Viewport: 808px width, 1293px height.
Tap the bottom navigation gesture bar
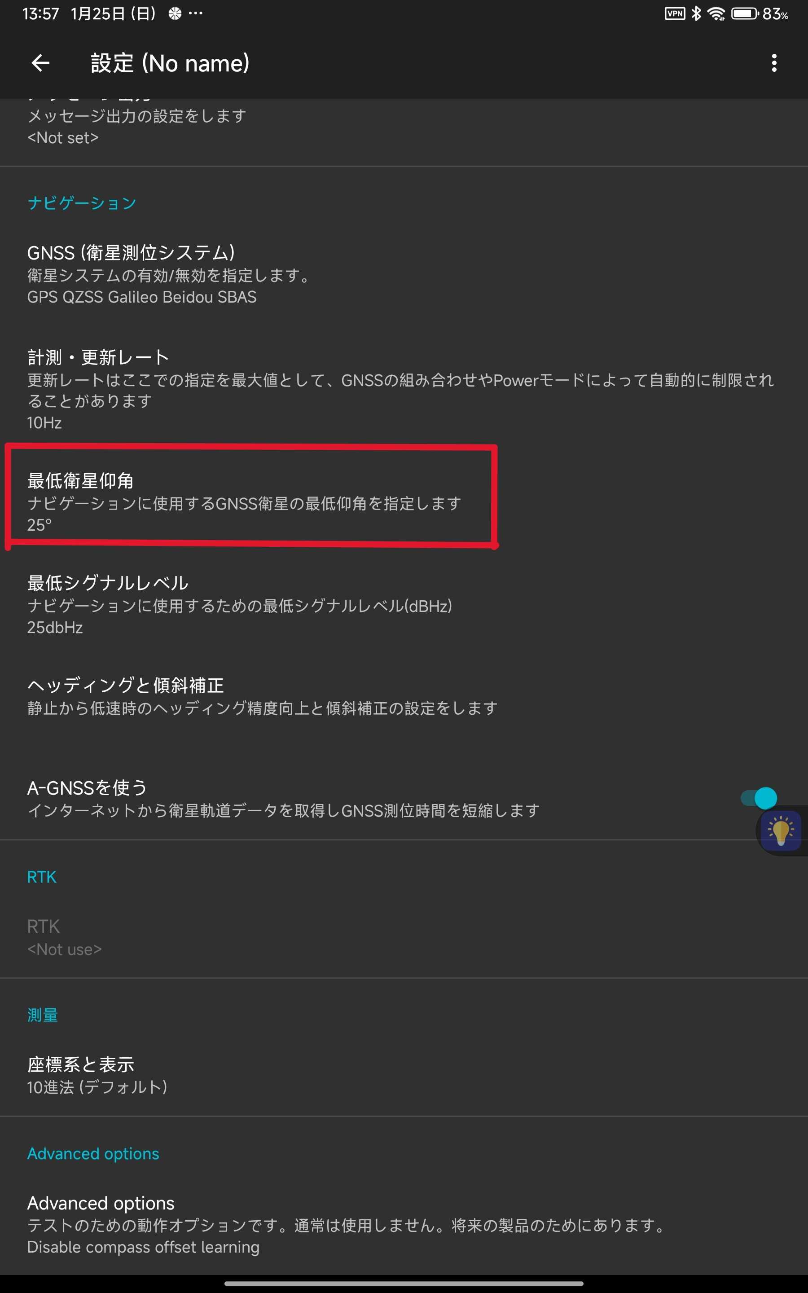pos(404,1284)
